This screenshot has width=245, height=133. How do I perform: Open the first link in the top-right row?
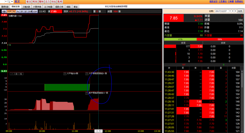tap(213, 1)
